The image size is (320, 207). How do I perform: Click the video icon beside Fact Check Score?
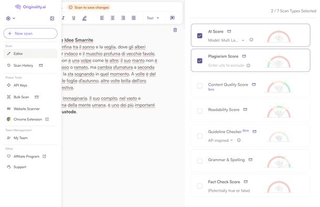click(246, 182)
